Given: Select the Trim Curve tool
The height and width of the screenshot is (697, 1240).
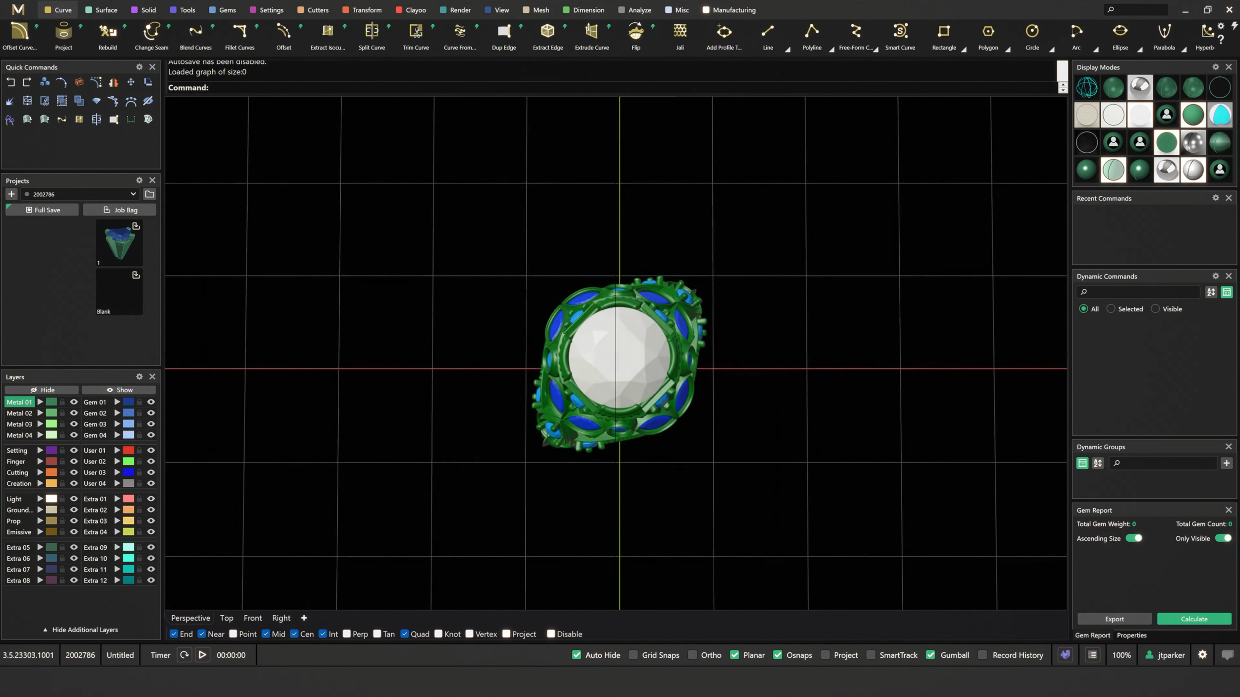Looking at the screenshot, I should [x=416, y=36].
